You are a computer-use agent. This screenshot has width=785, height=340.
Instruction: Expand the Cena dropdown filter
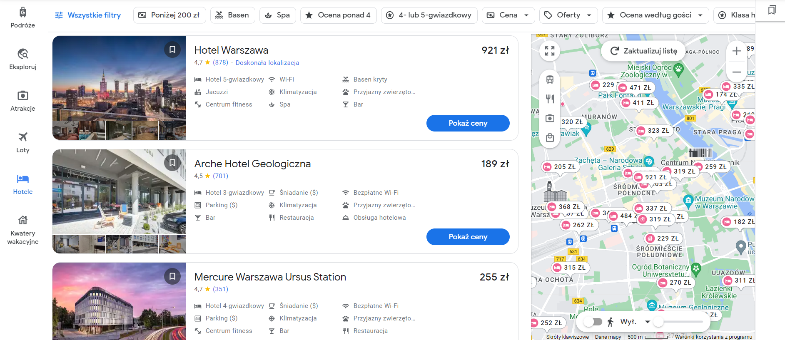pyautogui.click(x=508, y=15)
